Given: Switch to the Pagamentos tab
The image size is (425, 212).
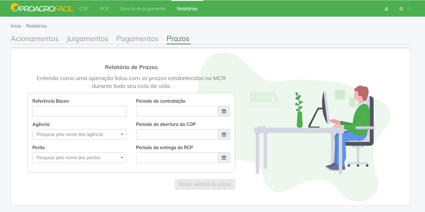Looking at the screenshot, I should click(137, 39).
